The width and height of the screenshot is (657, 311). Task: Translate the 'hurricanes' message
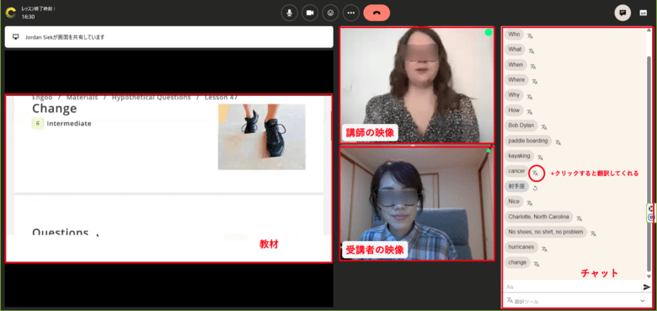(x=544, y=249)
